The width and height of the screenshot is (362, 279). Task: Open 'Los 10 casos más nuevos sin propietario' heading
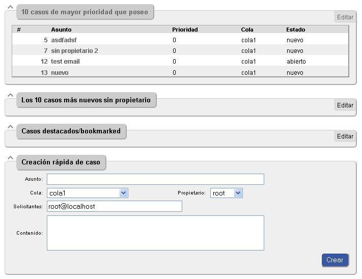coord(86,100)
